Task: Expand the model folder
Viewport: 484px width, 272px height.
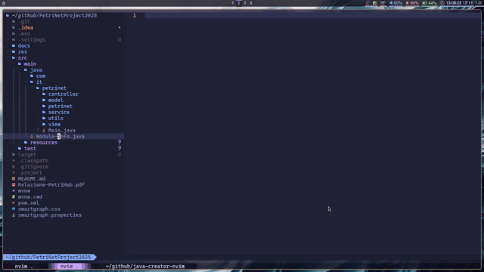Action: click(x=55, y=100)
